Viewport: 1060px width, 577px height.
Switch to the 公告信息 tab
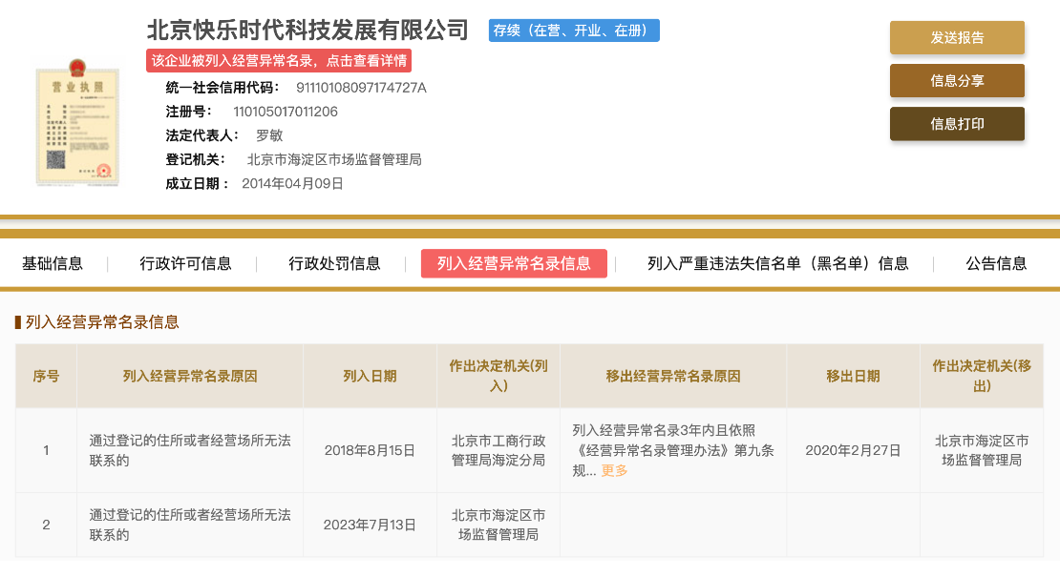coord(996,264)
